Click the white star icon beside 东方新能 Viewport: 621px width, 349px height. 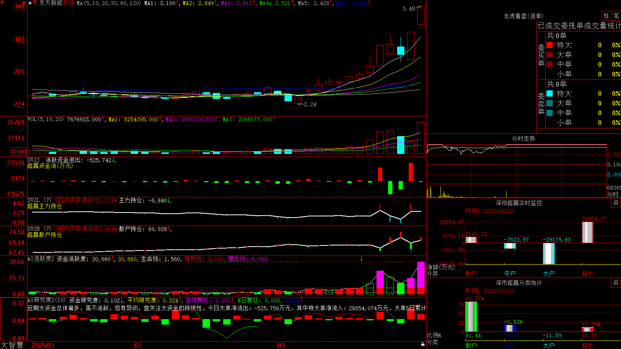(30, 3)
